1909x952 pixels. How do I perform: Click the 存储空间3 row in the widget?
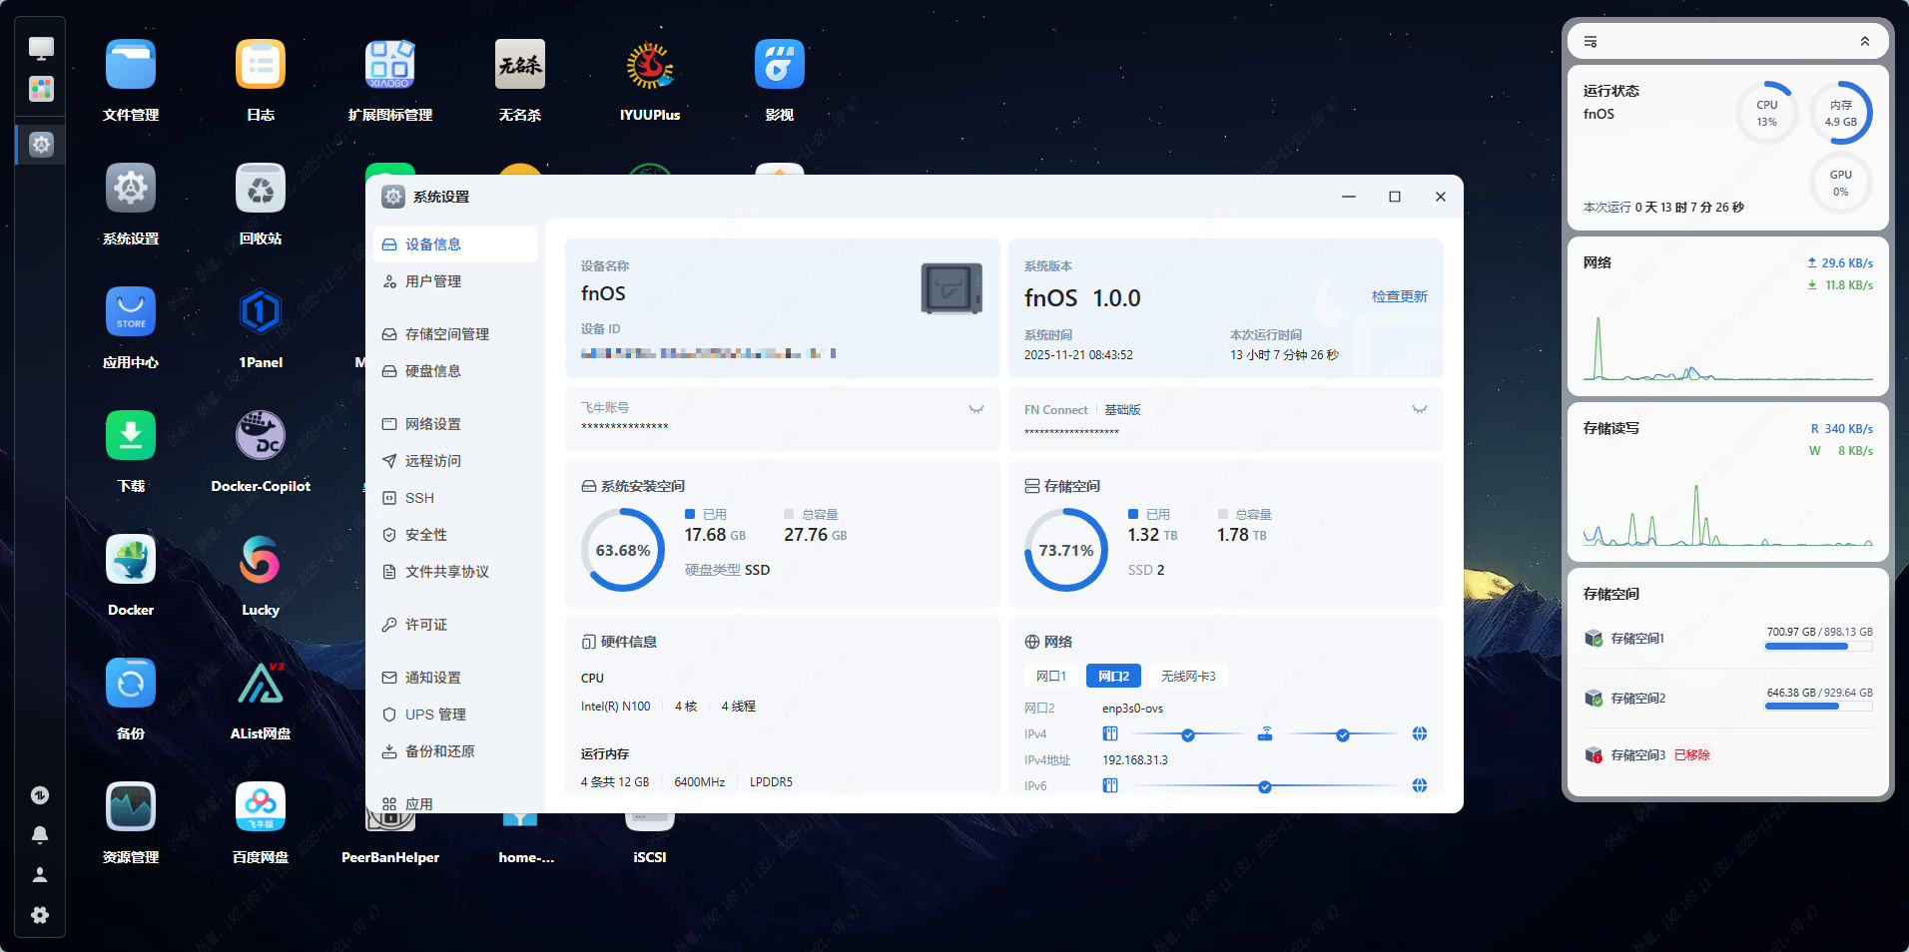point(1728,755)
